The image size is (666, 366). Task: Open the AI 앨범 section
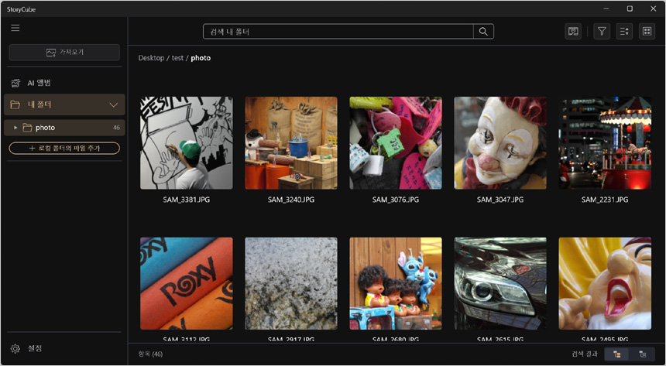(x=39, y=83)
